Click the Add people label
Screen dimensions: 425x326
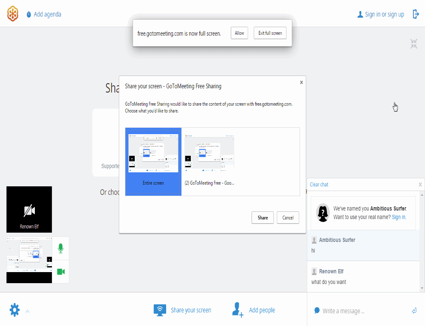(262, 310)
